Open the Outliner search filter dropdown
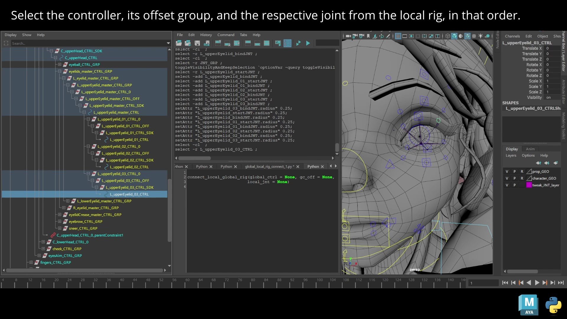The image size is (567, 319). 168,43
